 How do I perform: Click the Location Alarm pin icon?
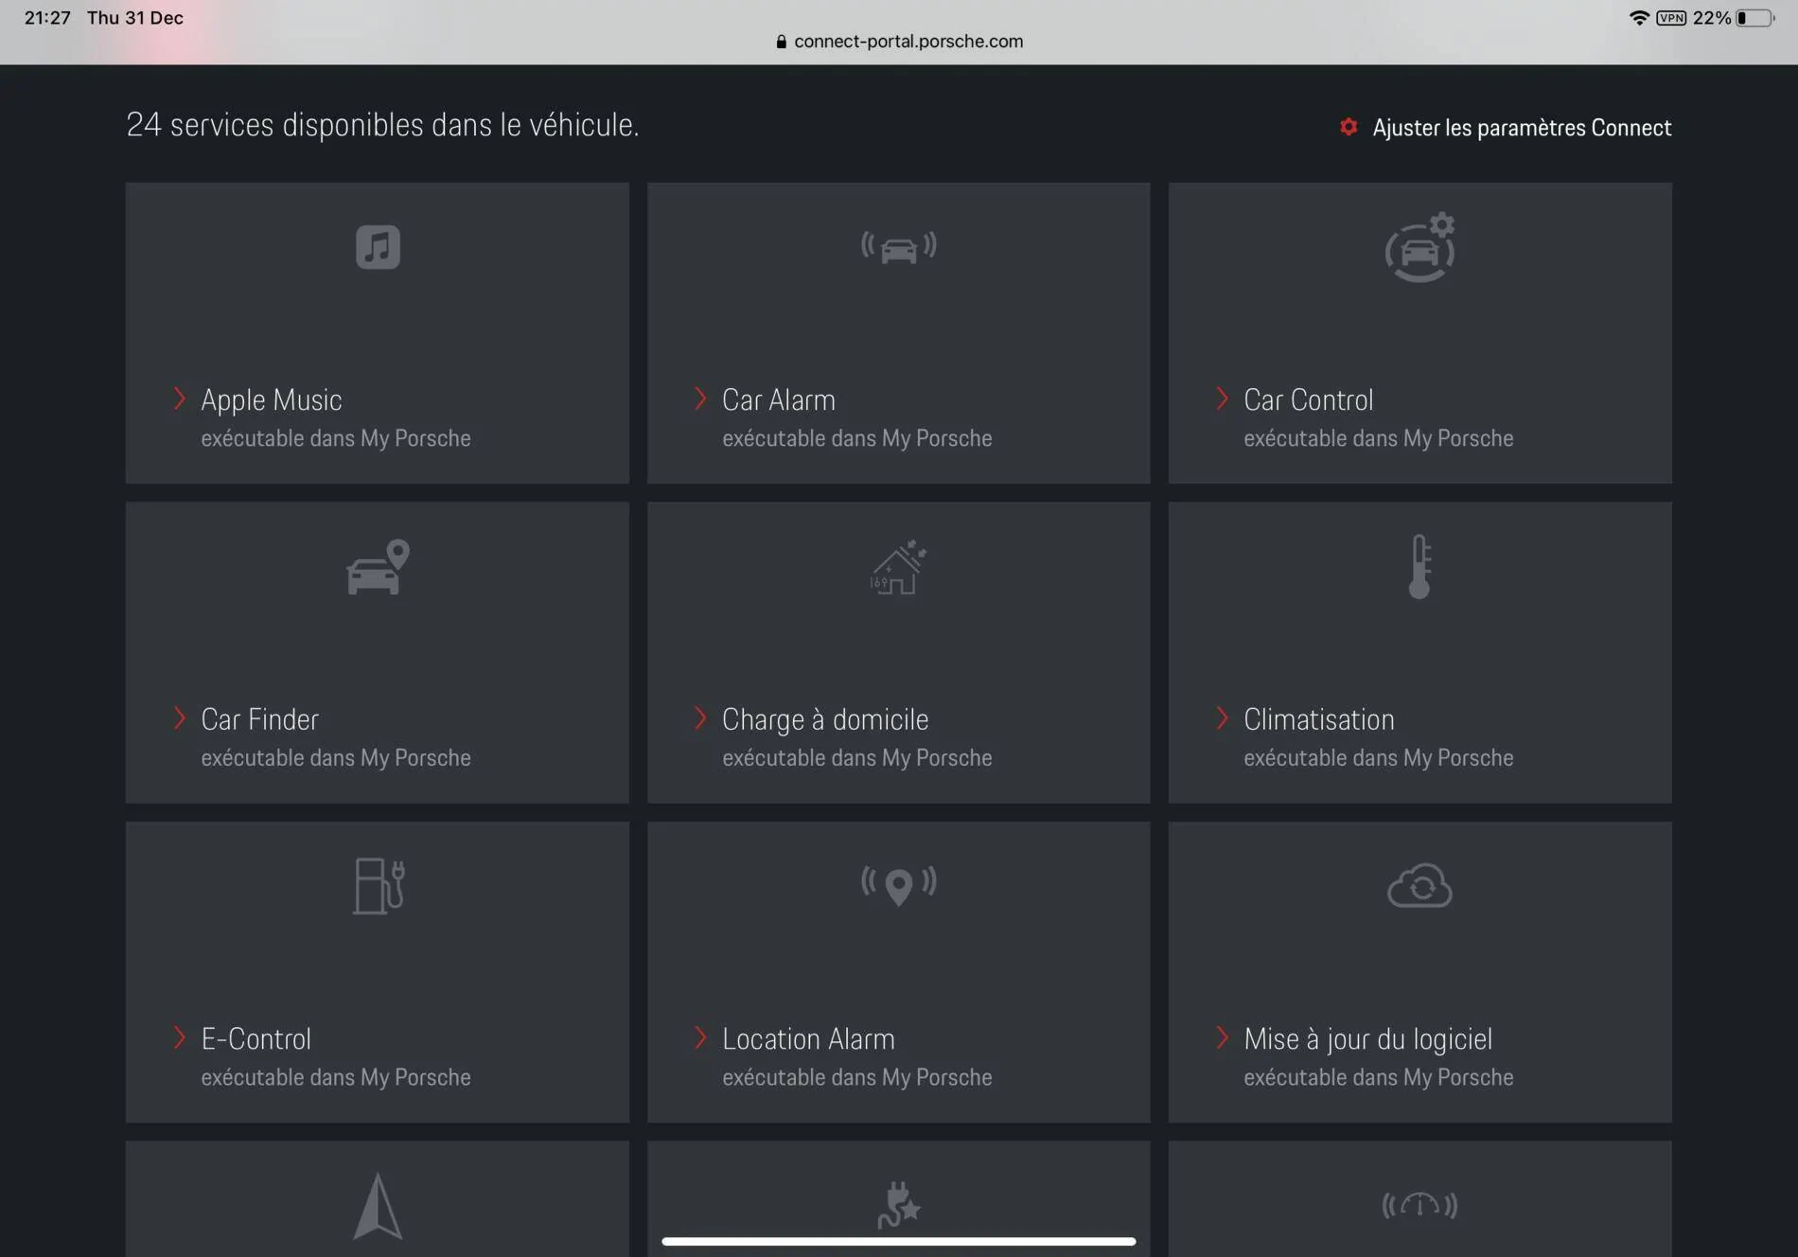click(898, 886)
